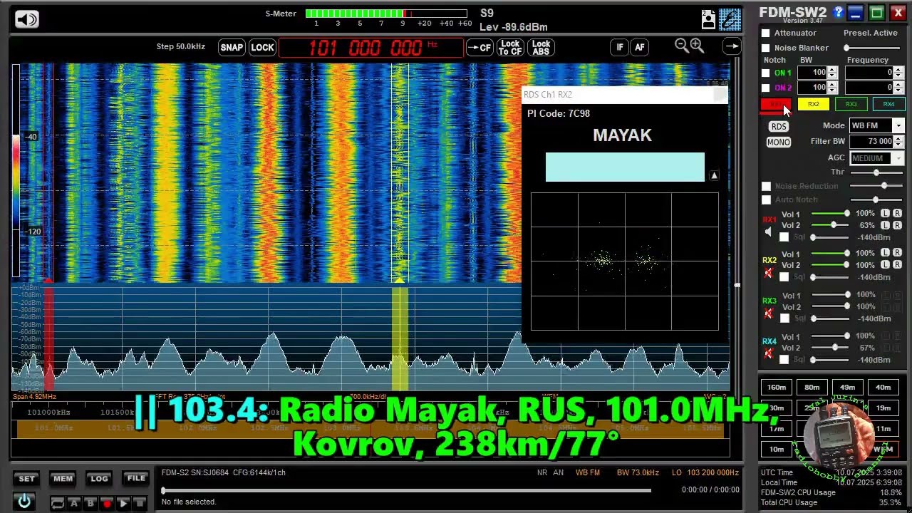Select the 80m band
Screen dimensions: 912x513
click(812, 388)
